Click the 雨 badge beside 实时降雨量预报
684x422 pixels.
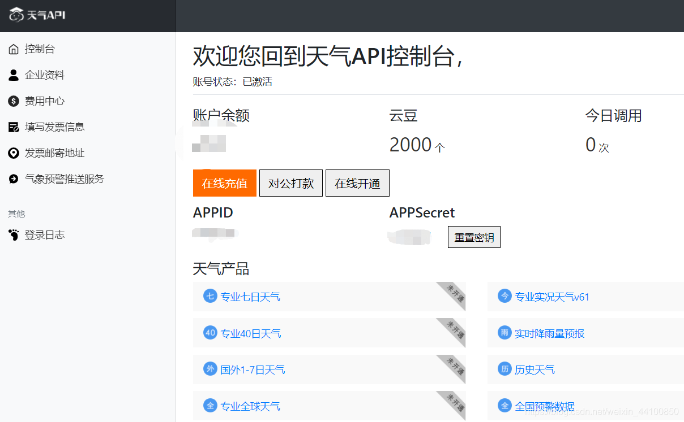[x=504, y=333]
